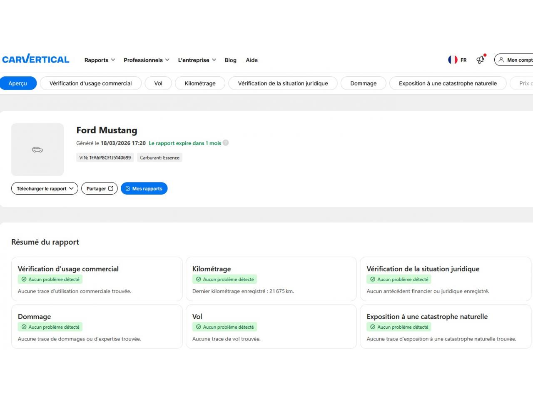Open the Aide help link
The image size is (533, 400).
click(x=252, y=60)
